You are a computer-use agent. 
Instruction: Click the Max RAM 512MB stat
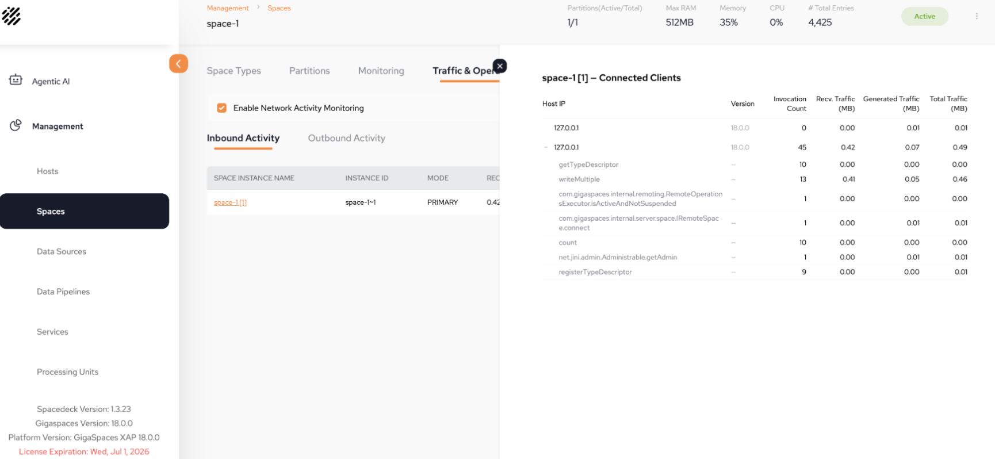tap(680, 16)
